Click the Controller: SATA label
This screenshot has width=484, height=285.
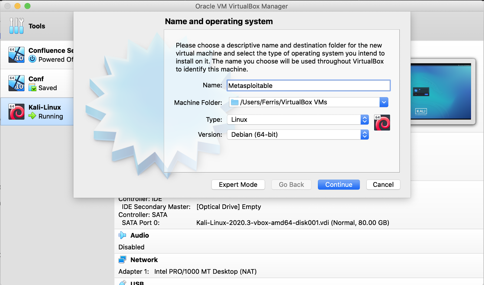point(143,215)
